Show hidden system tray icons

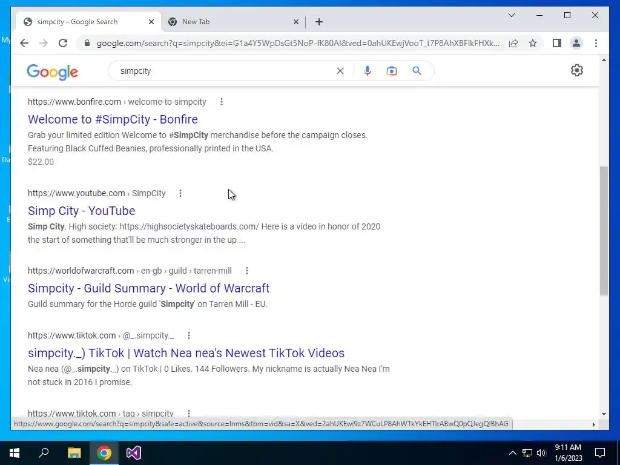[512, 453]
